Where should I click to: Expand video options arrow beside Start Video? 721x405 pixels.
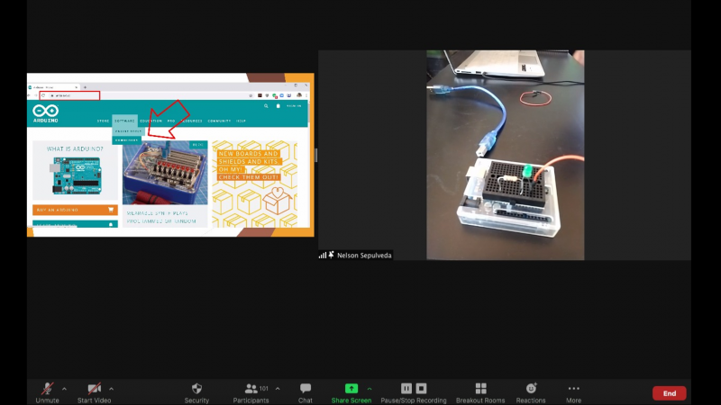pos(111,388)
